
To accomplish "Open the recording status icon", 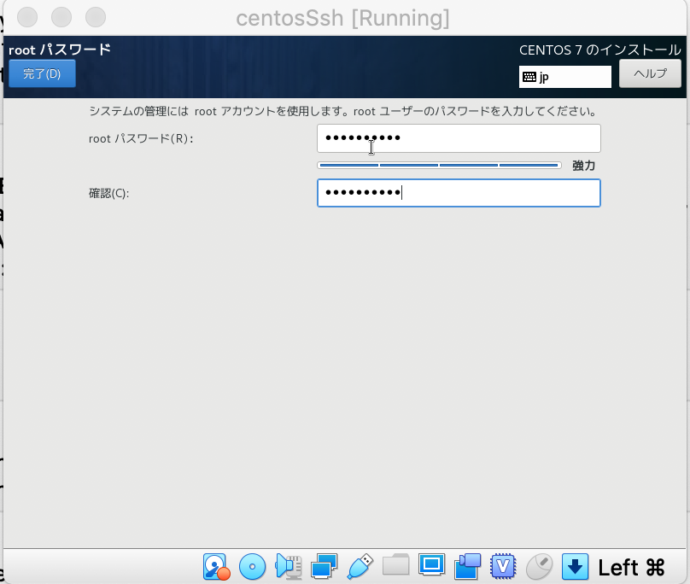I will coord(467,566).
